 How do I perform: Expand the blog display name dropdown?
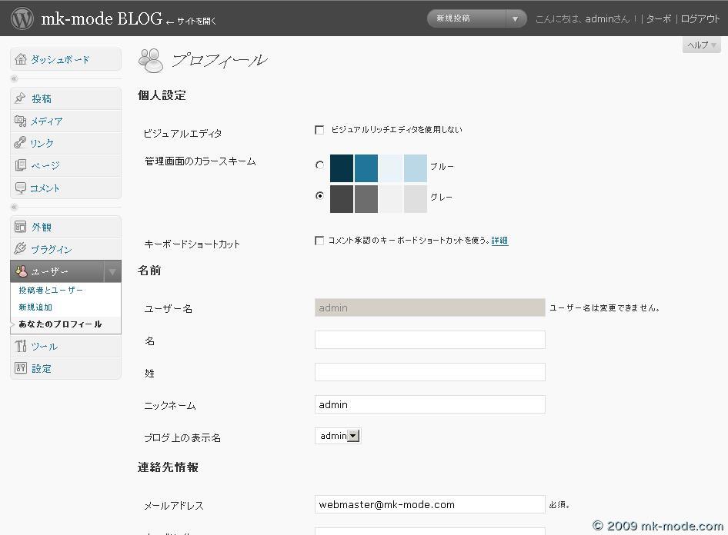coord(353,436)
